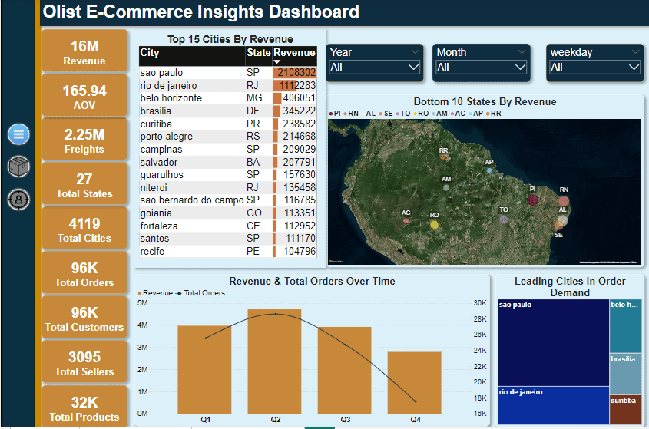Open the customer target page icon
Viewport: 649px width, 429px height.
click(x=18, y=200)
